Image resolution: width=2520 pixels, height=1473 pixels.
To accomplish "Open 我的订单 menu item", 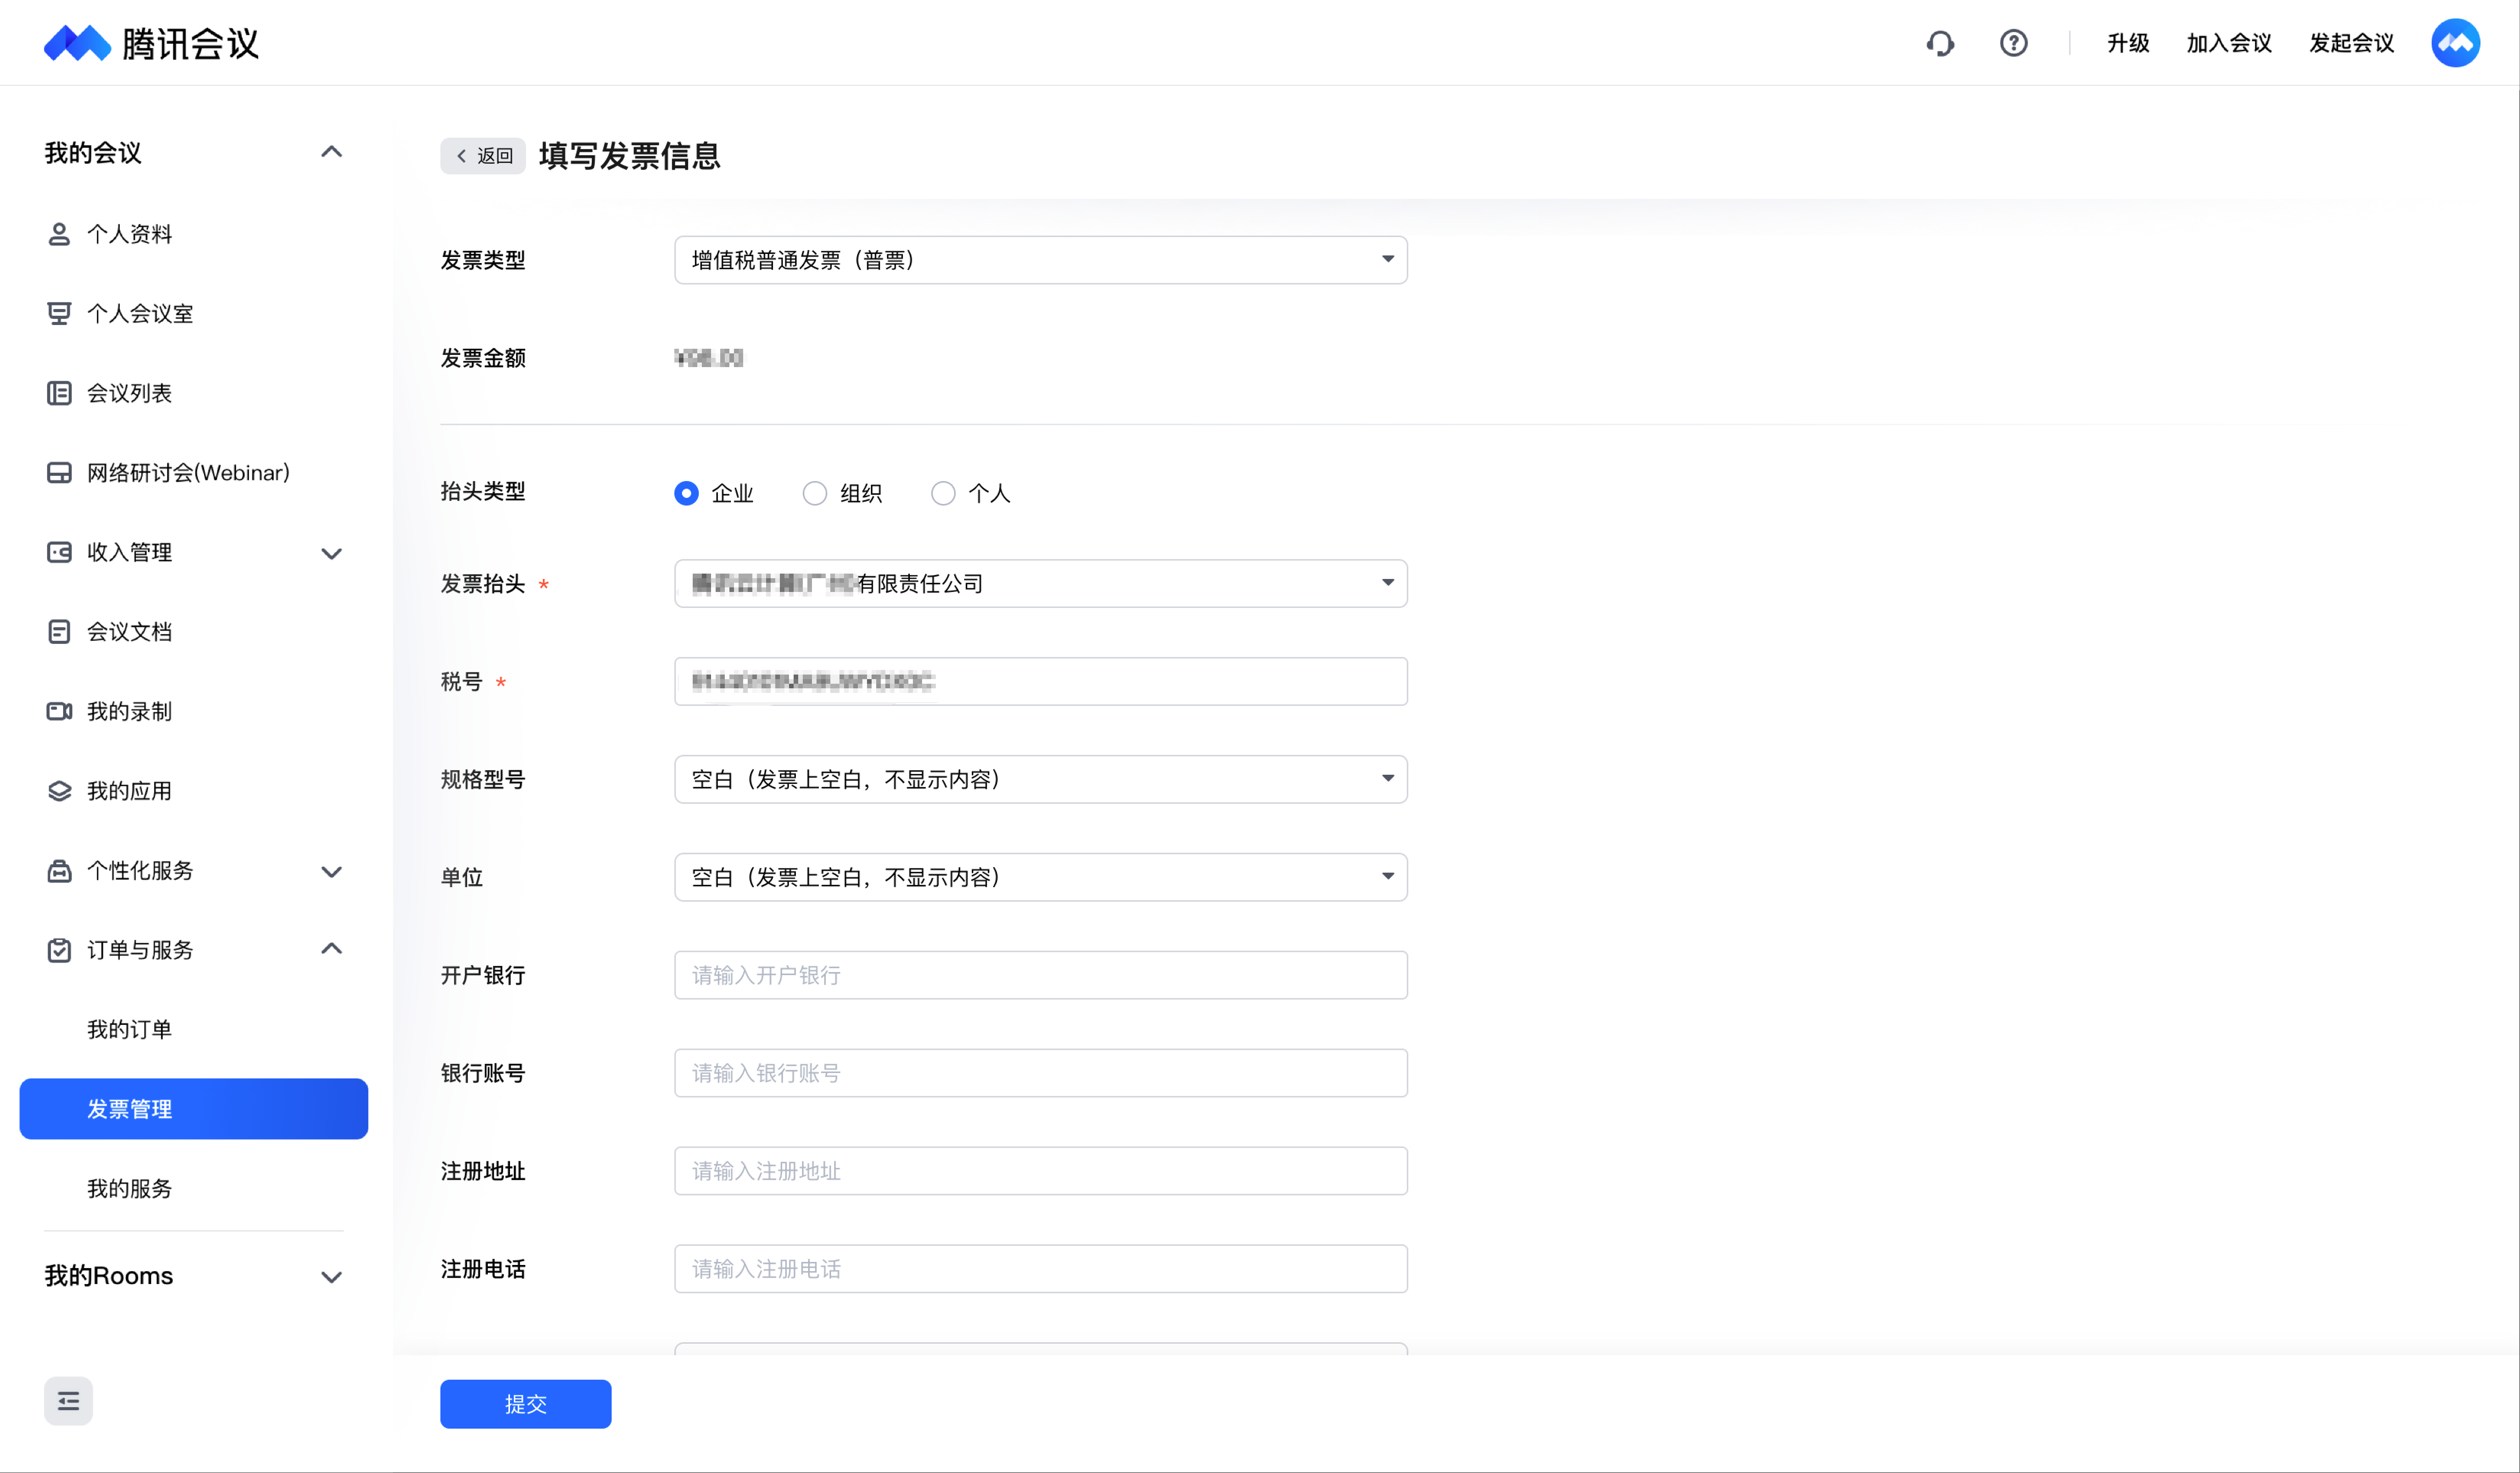I will [x=129, y=1029].
